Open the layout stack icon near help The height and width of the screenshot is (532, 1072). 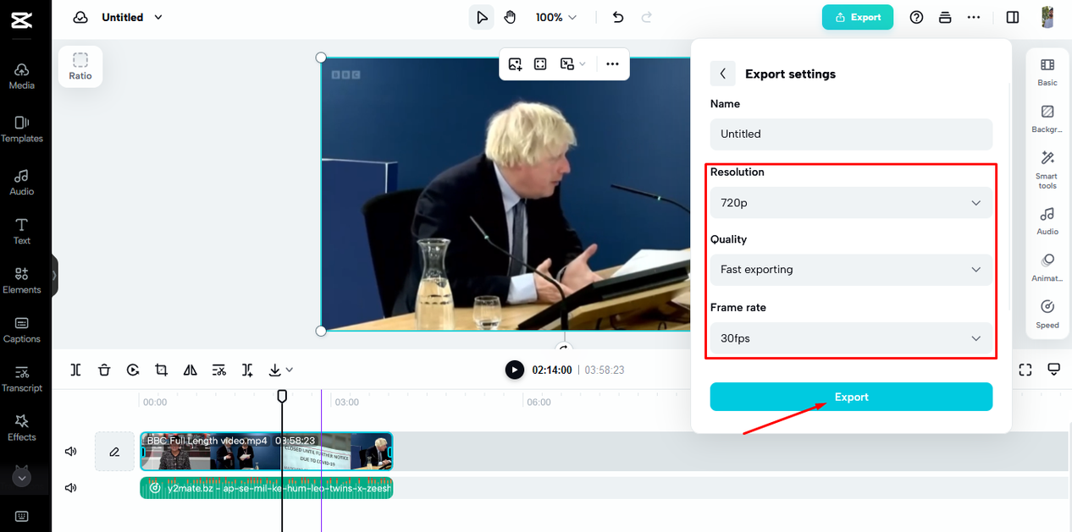click(945, 17)
